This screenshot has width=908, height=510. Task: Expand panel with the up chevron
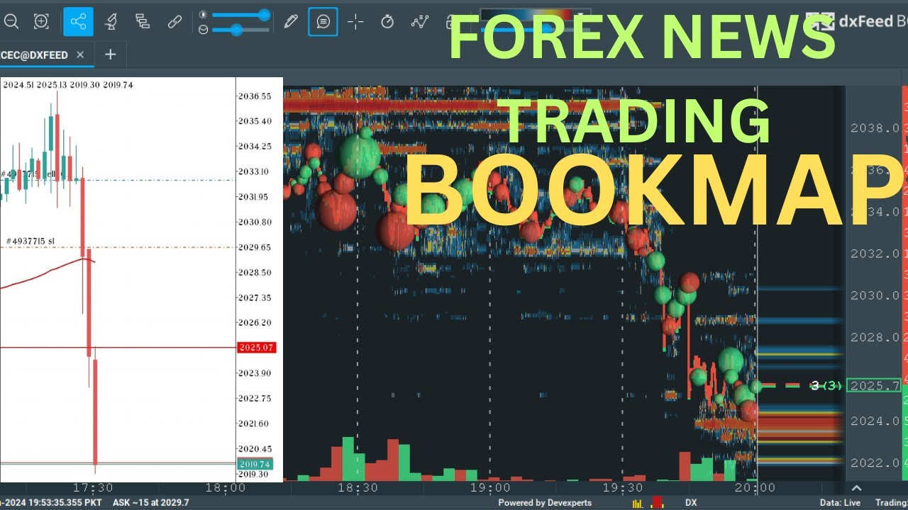pos(856,488)
